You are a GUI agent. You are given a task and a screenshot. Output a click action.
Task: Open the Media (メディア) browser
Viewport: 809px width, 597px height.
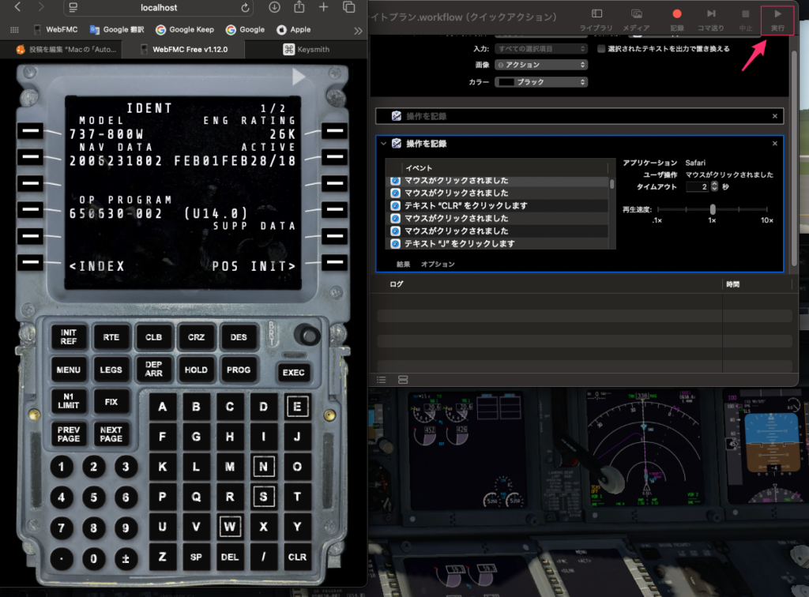[636, 19]
